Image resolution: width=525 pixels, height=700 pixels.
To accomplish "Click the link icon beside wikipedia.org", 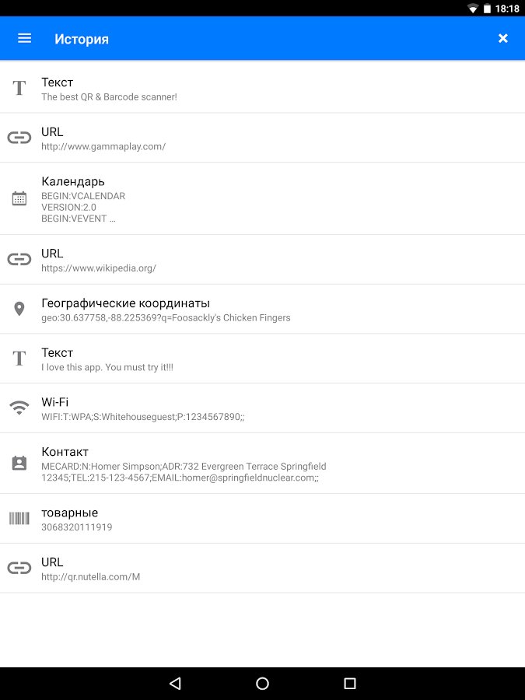I will click(19, 259).
